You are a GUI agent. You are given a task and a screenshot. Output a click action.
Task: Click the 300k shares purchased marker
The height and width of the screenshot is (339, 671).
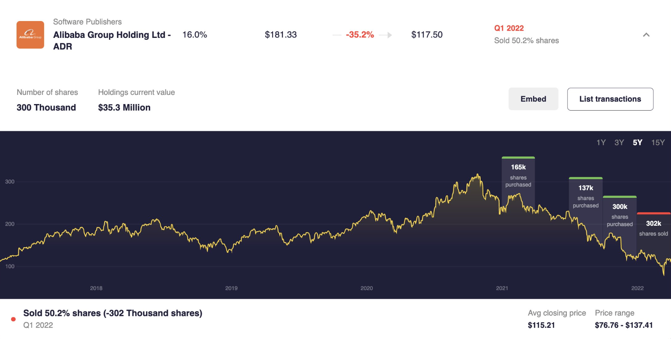click(x=620, y=215)
